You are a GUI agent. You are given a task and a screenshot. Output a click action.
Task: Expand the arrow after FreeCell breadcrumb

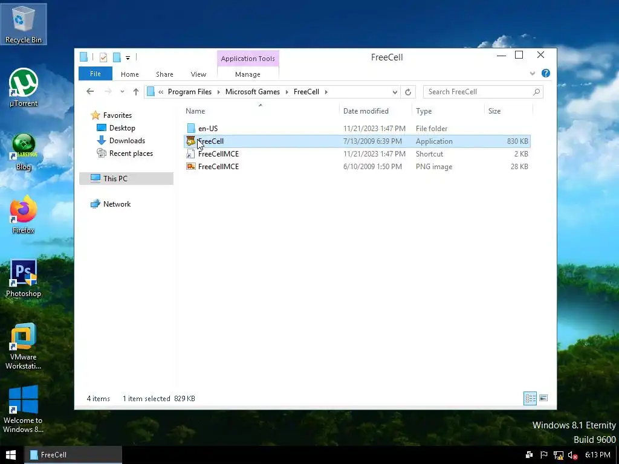pyautogui.click(x=326, y=92)
